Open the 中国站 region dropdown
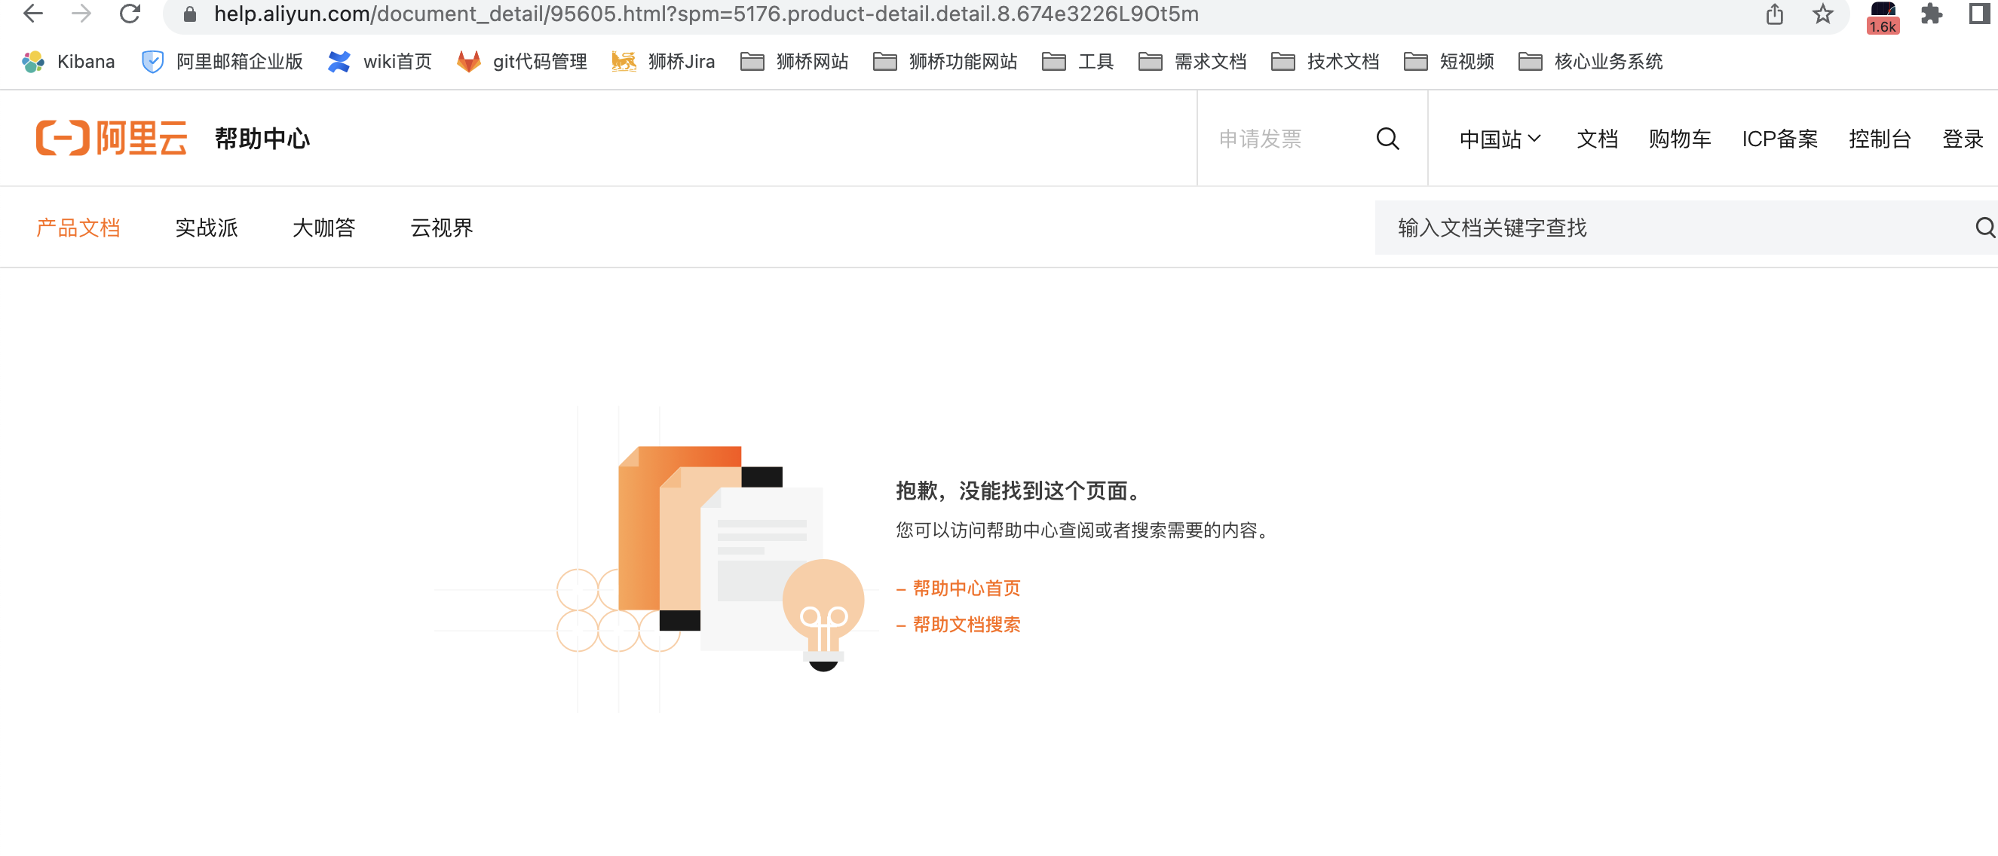1998x856 pixels. pos(1500,139)
